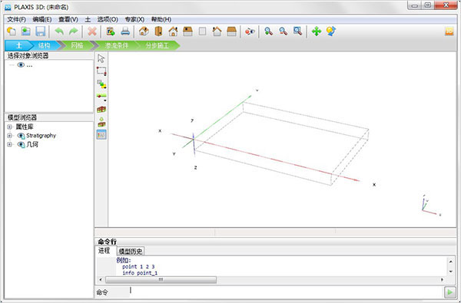Switch to the 结构 mode tab
The image size is (461, 303).
click(44, 45)
